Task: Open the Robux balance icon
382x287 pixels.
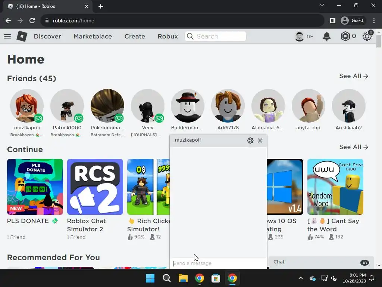Action: [345, 36]
